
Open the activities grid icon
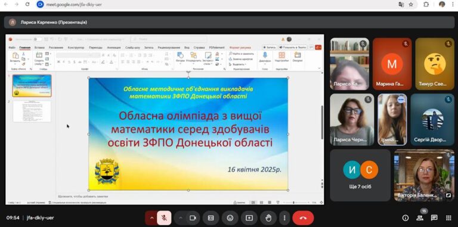click(x=448, y=218)
